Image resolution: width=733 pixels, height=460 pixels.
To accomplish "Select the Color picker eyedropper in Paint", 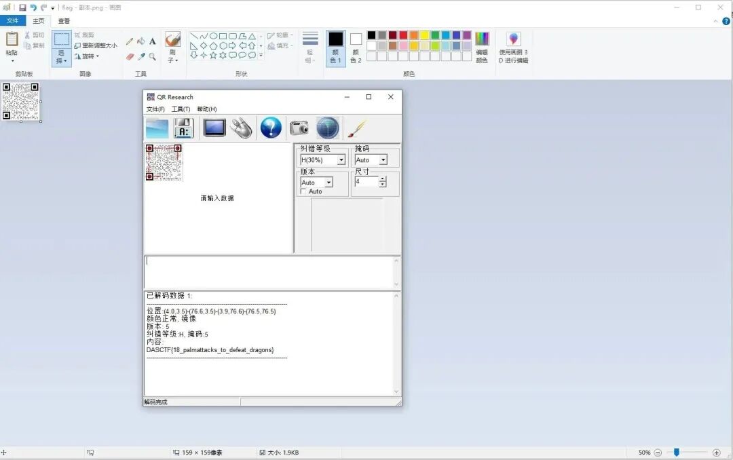I will coord(141,56).
